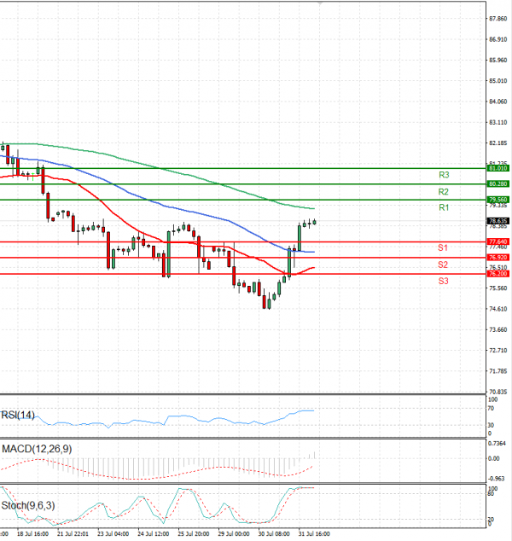
Task: Select the 80.280 green price tag
Action: pos(497,184)
